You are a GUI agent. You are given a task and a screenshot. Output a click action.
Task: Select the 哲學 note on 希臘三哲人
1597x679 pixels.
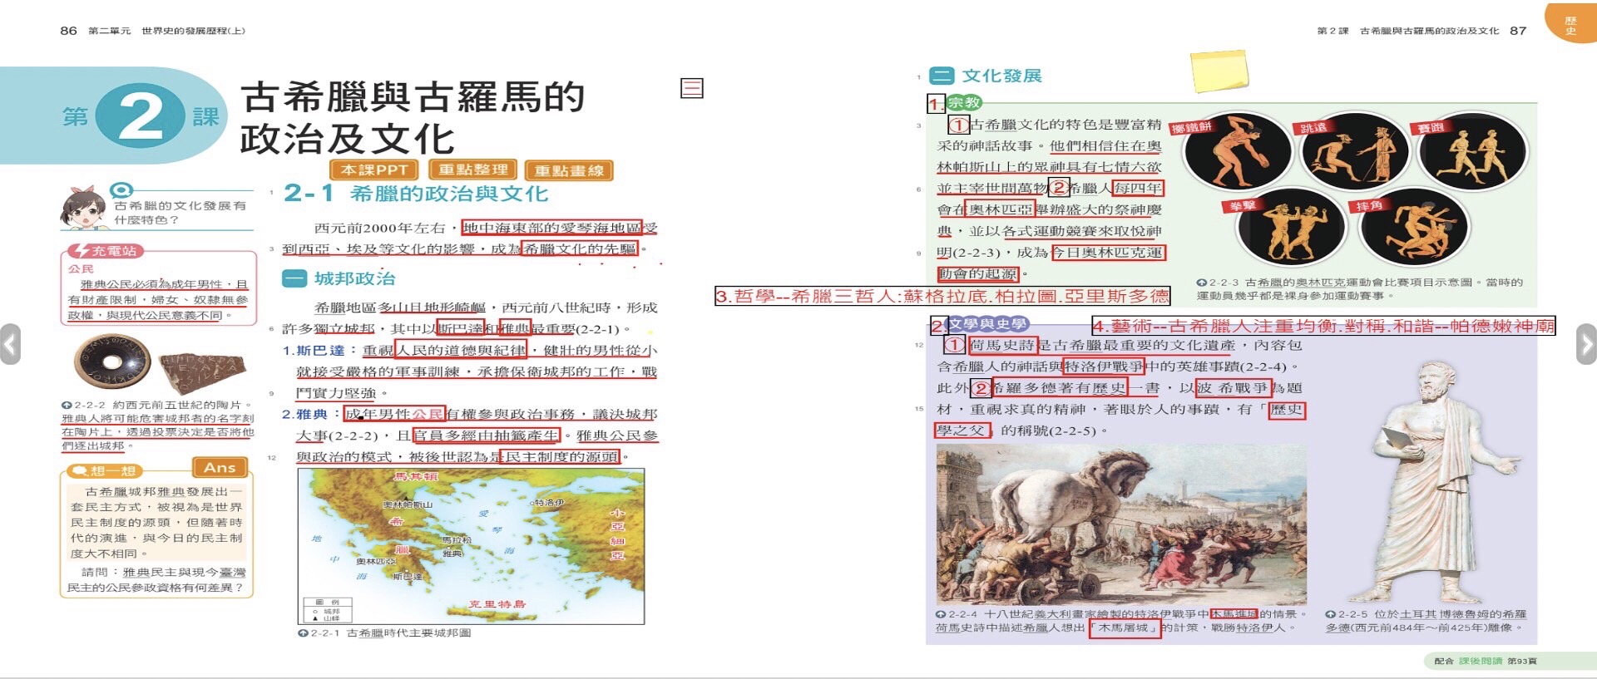tap(943, 296)
